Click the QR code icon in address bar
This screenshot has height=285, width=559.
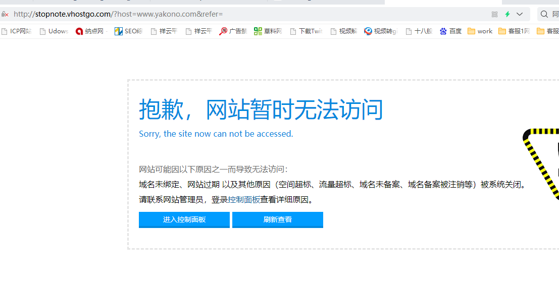pyautogui.click(x=494, y=14)
